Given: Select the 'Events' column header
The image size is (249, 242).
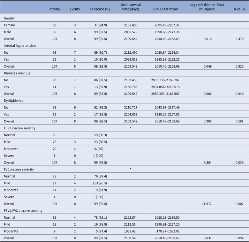Looking at the screenshot, I should (75, 9).
